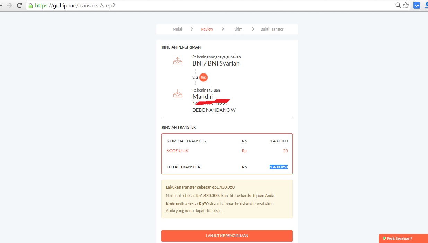Screen dimensions: 428x243
Task: Click the orange flip logo
Action: coord(204,77)
